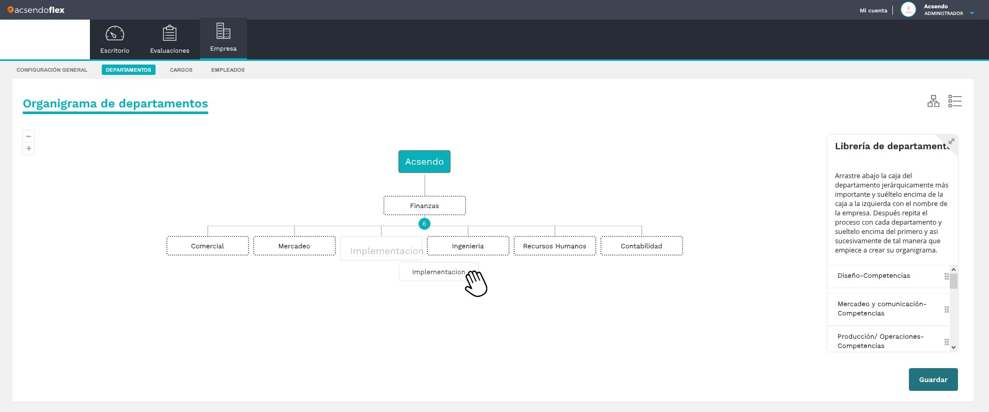Click drag handle of Mercadeo y comunicación-Competencias
This screenshot has width=989, height=412.
947,309
